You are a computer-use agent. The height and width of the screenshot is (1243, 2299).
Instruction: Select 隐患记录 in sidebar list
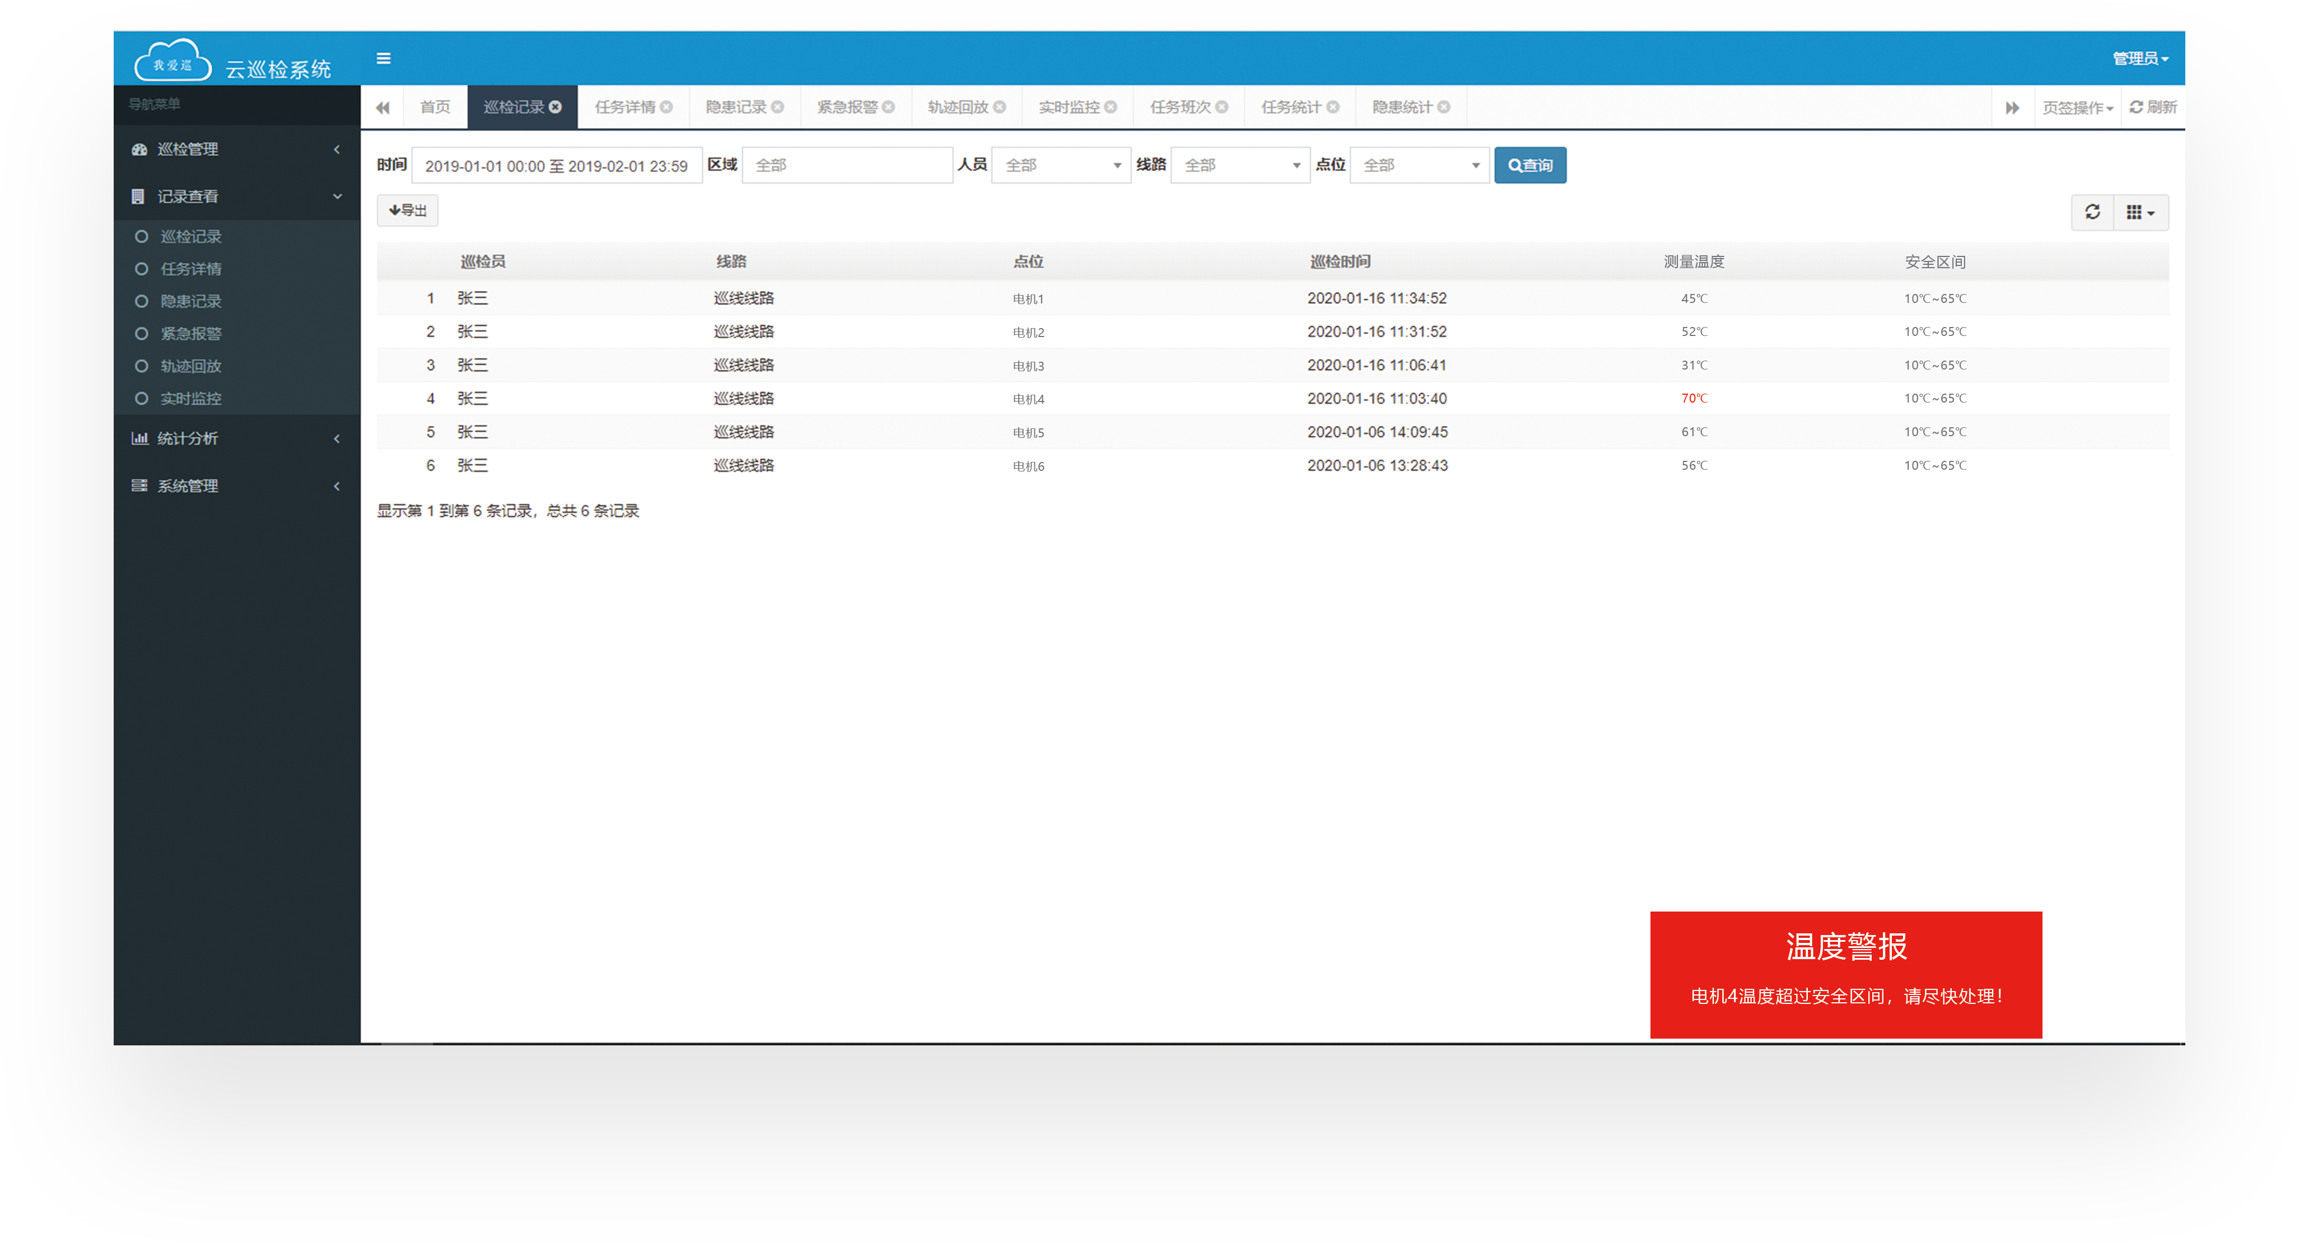click(x=190, y=302)
